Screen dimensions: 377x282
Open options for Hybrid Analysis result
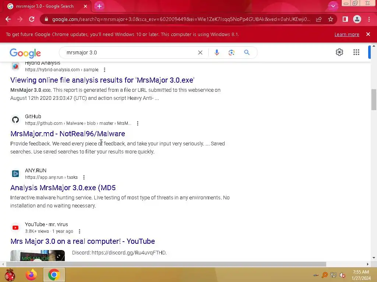click(x=104, y=70)
